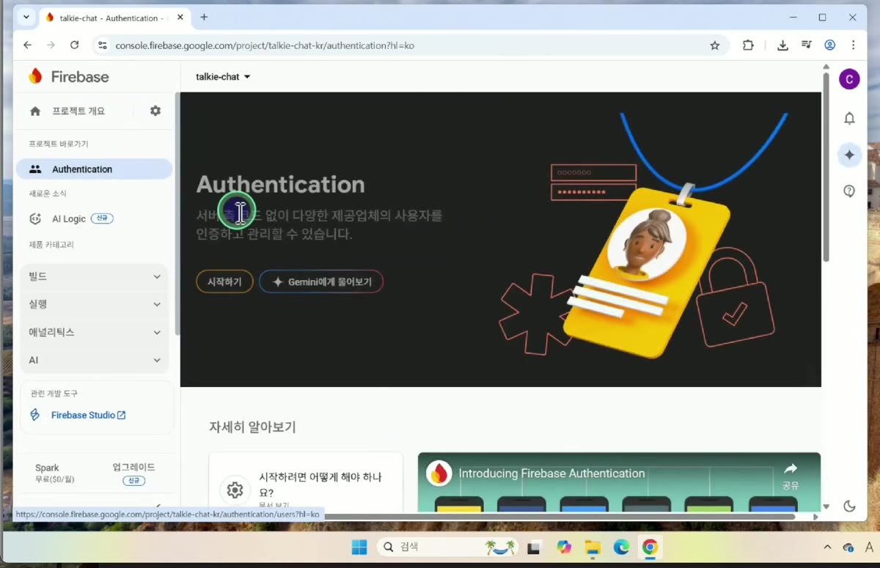Click Chrome in the taskbar
The width and height of the screenshot is (880, 568).
pyautogui.click(x=650, y=547)
